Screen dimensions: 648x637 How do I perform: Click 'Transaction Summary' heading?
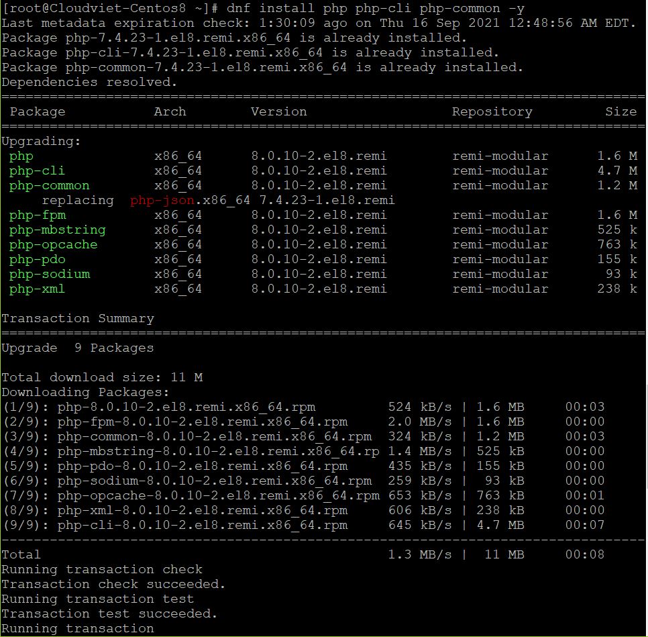(78, 319)
